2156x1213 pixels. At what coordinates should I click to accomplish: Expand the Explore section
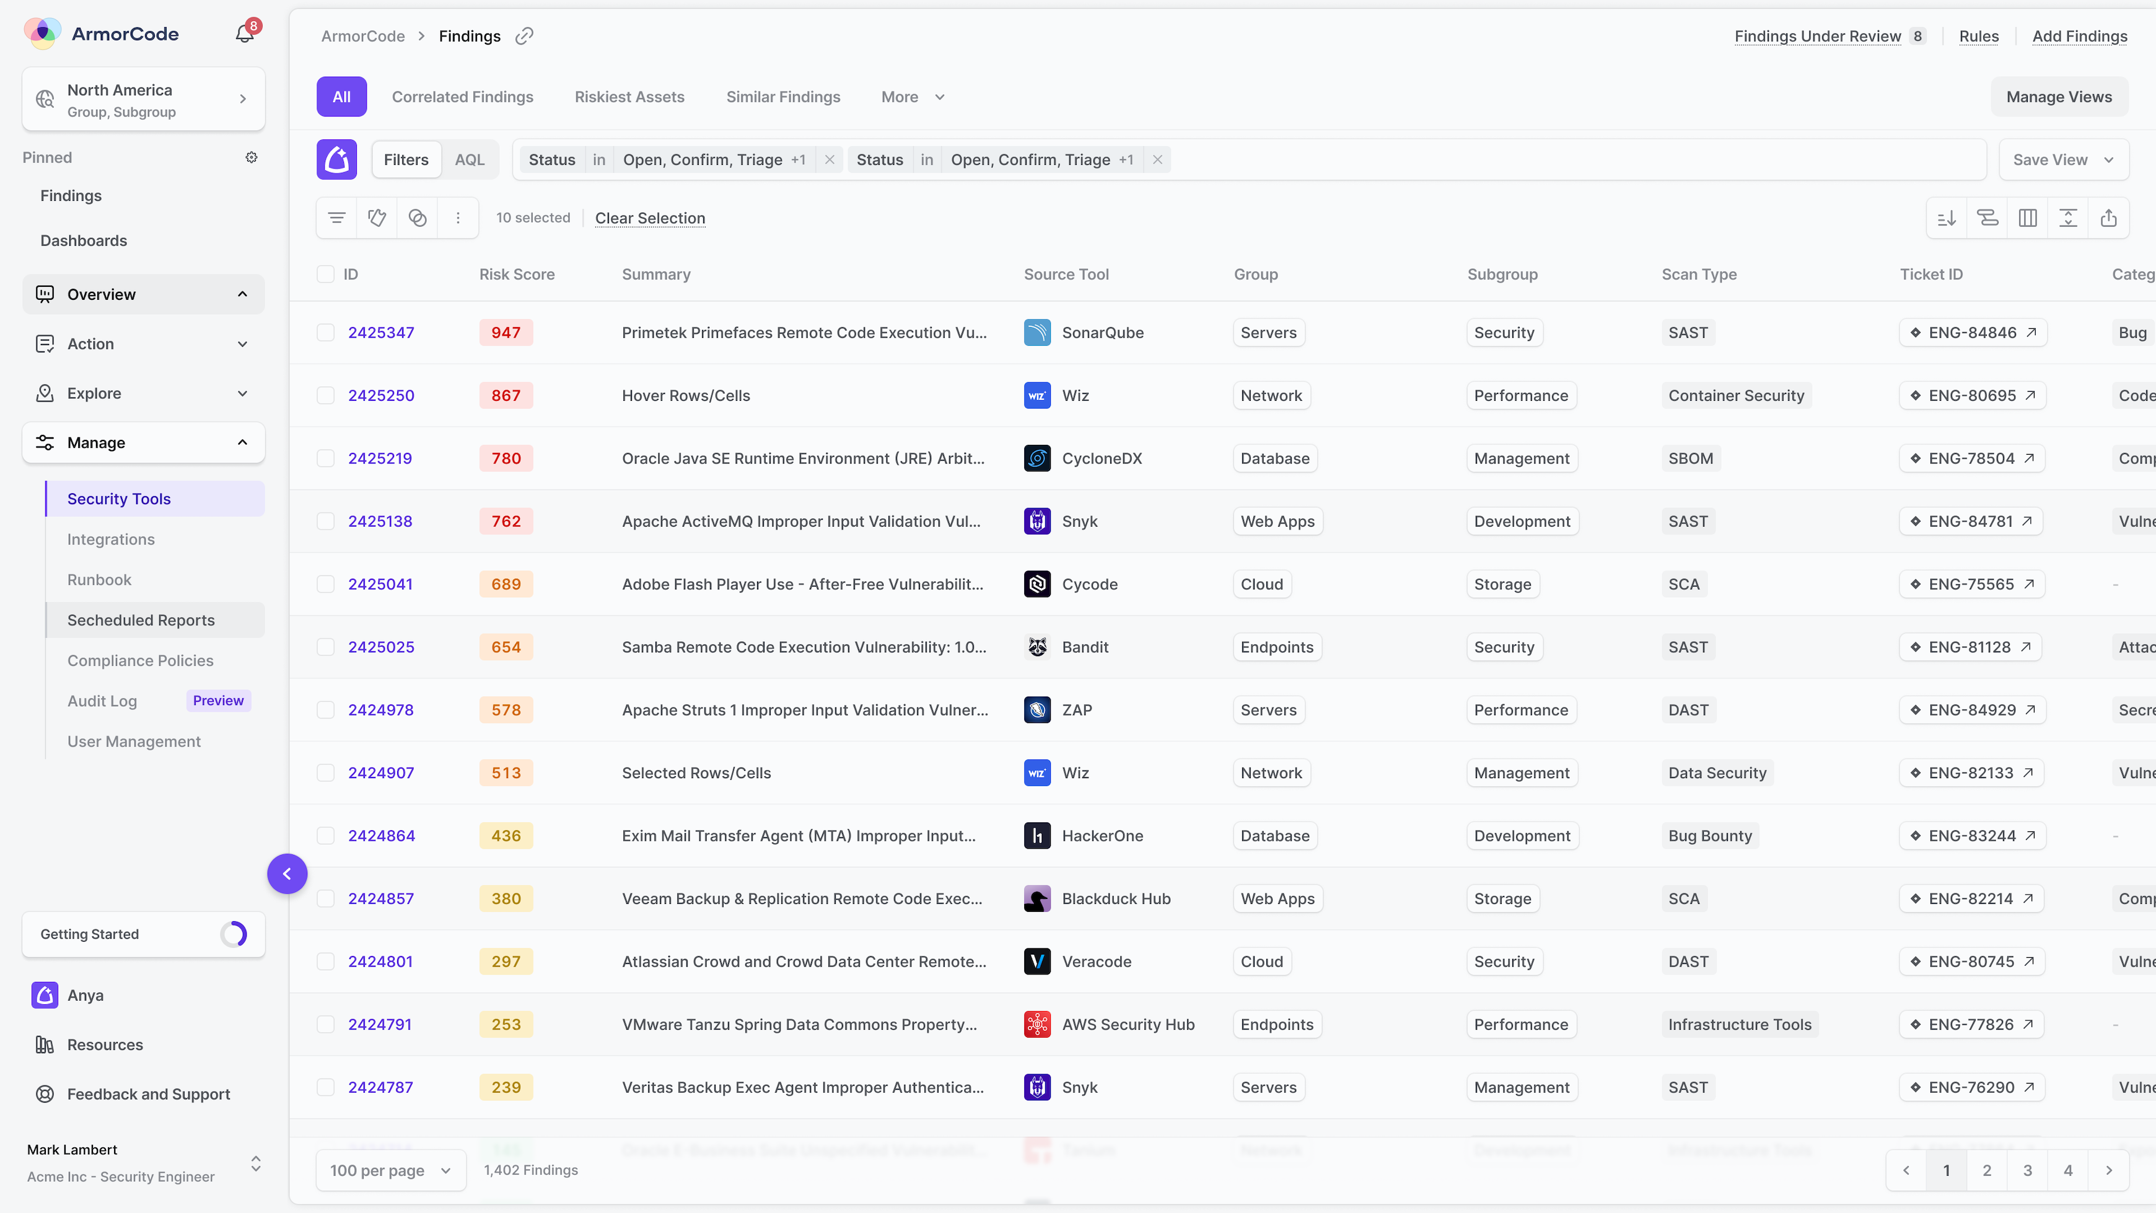point(143,393)
